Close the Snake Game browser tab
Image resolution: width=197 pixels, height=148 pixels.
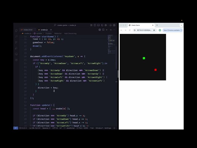[x=153, y=25]
